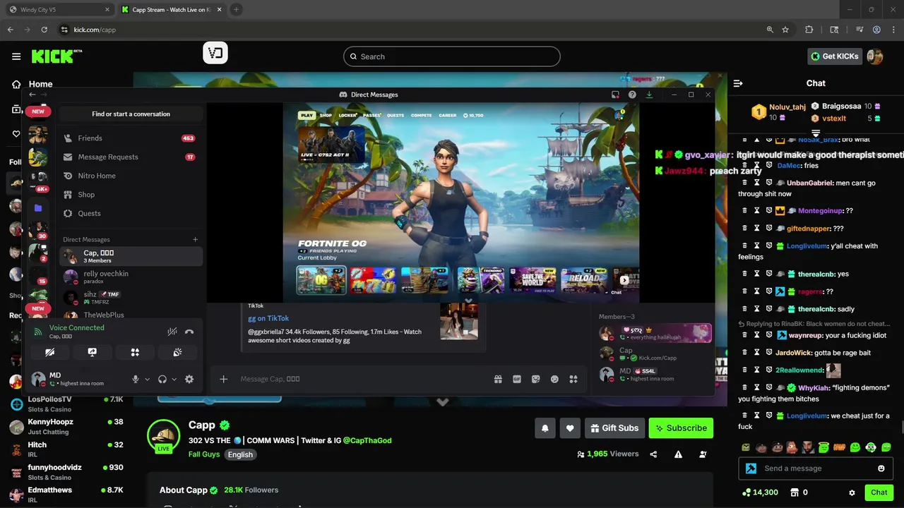Click green Chat send button

click(x=879, y=492)
